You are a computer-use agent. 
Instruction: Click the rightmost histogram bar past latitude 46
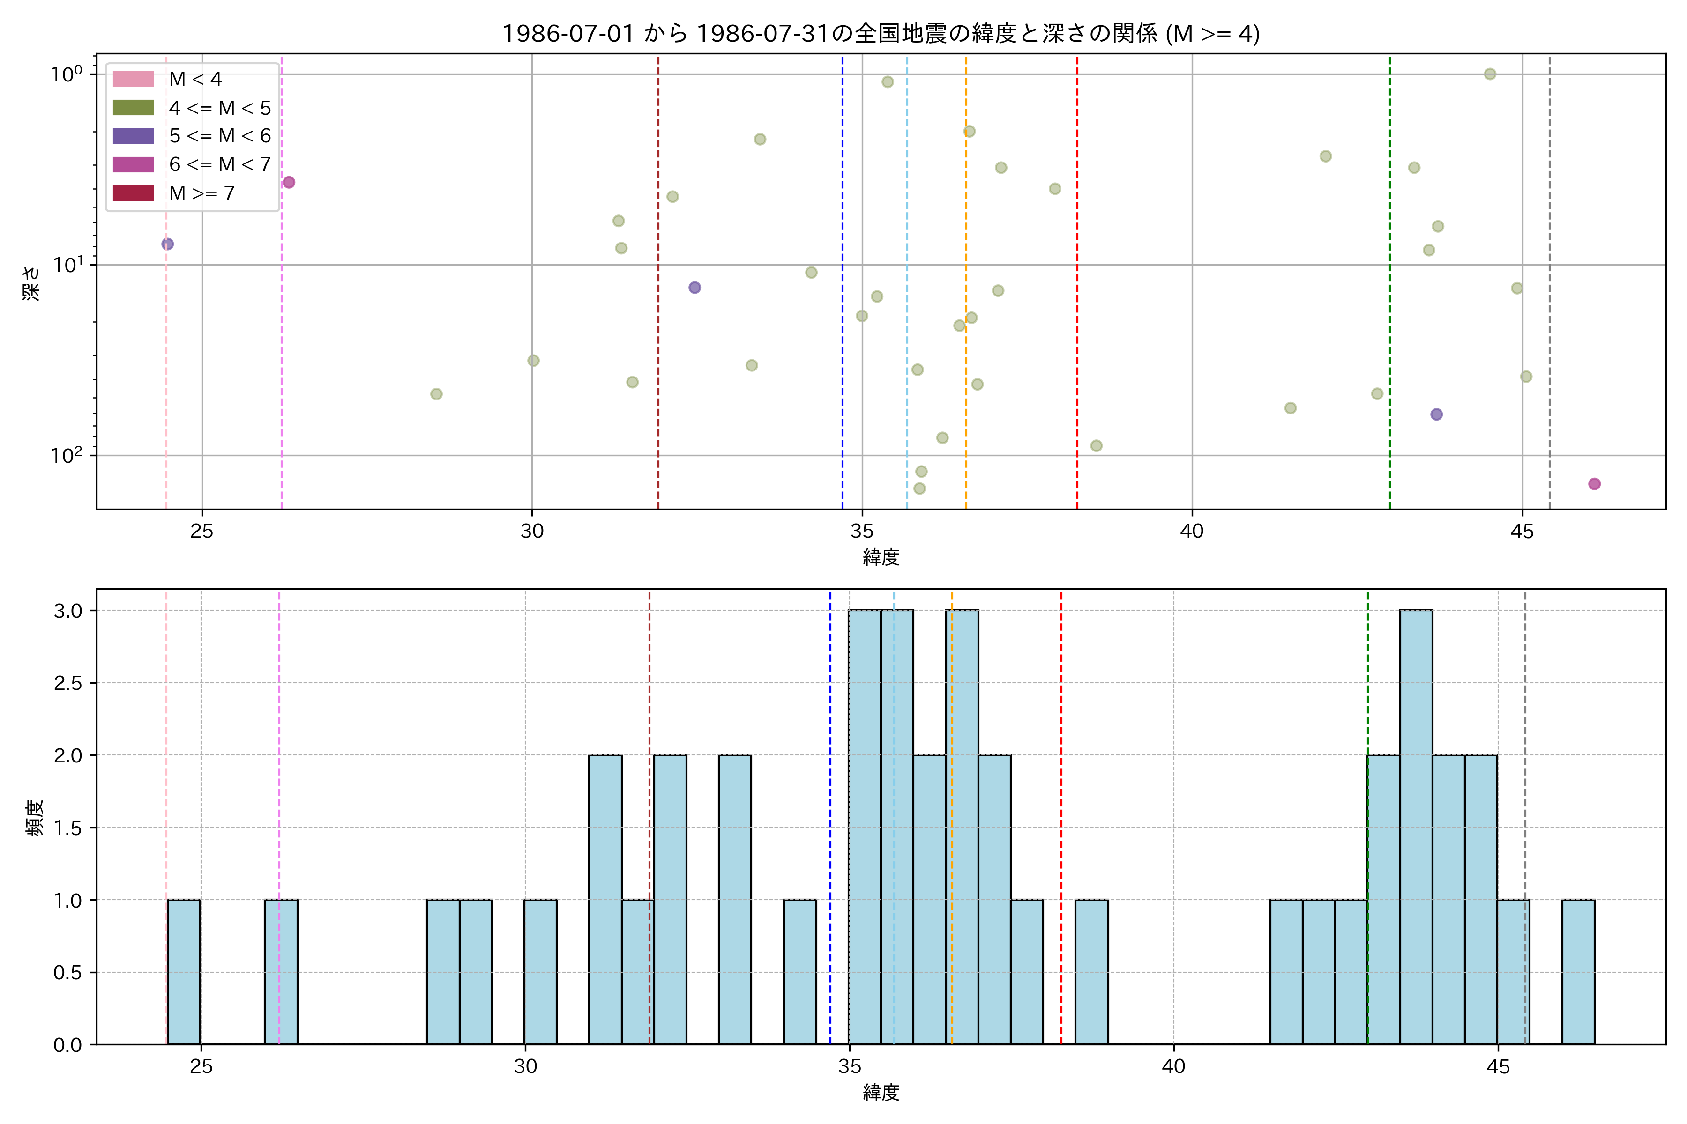click(x=1578, y=972)
